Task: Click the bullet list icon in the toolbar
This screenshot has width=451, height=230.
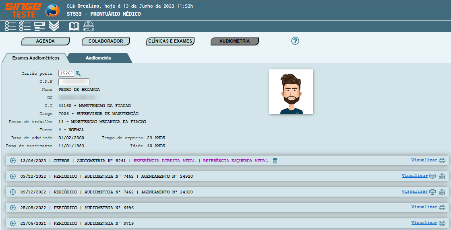Action: pyautogui.click(x=10, y=27)
